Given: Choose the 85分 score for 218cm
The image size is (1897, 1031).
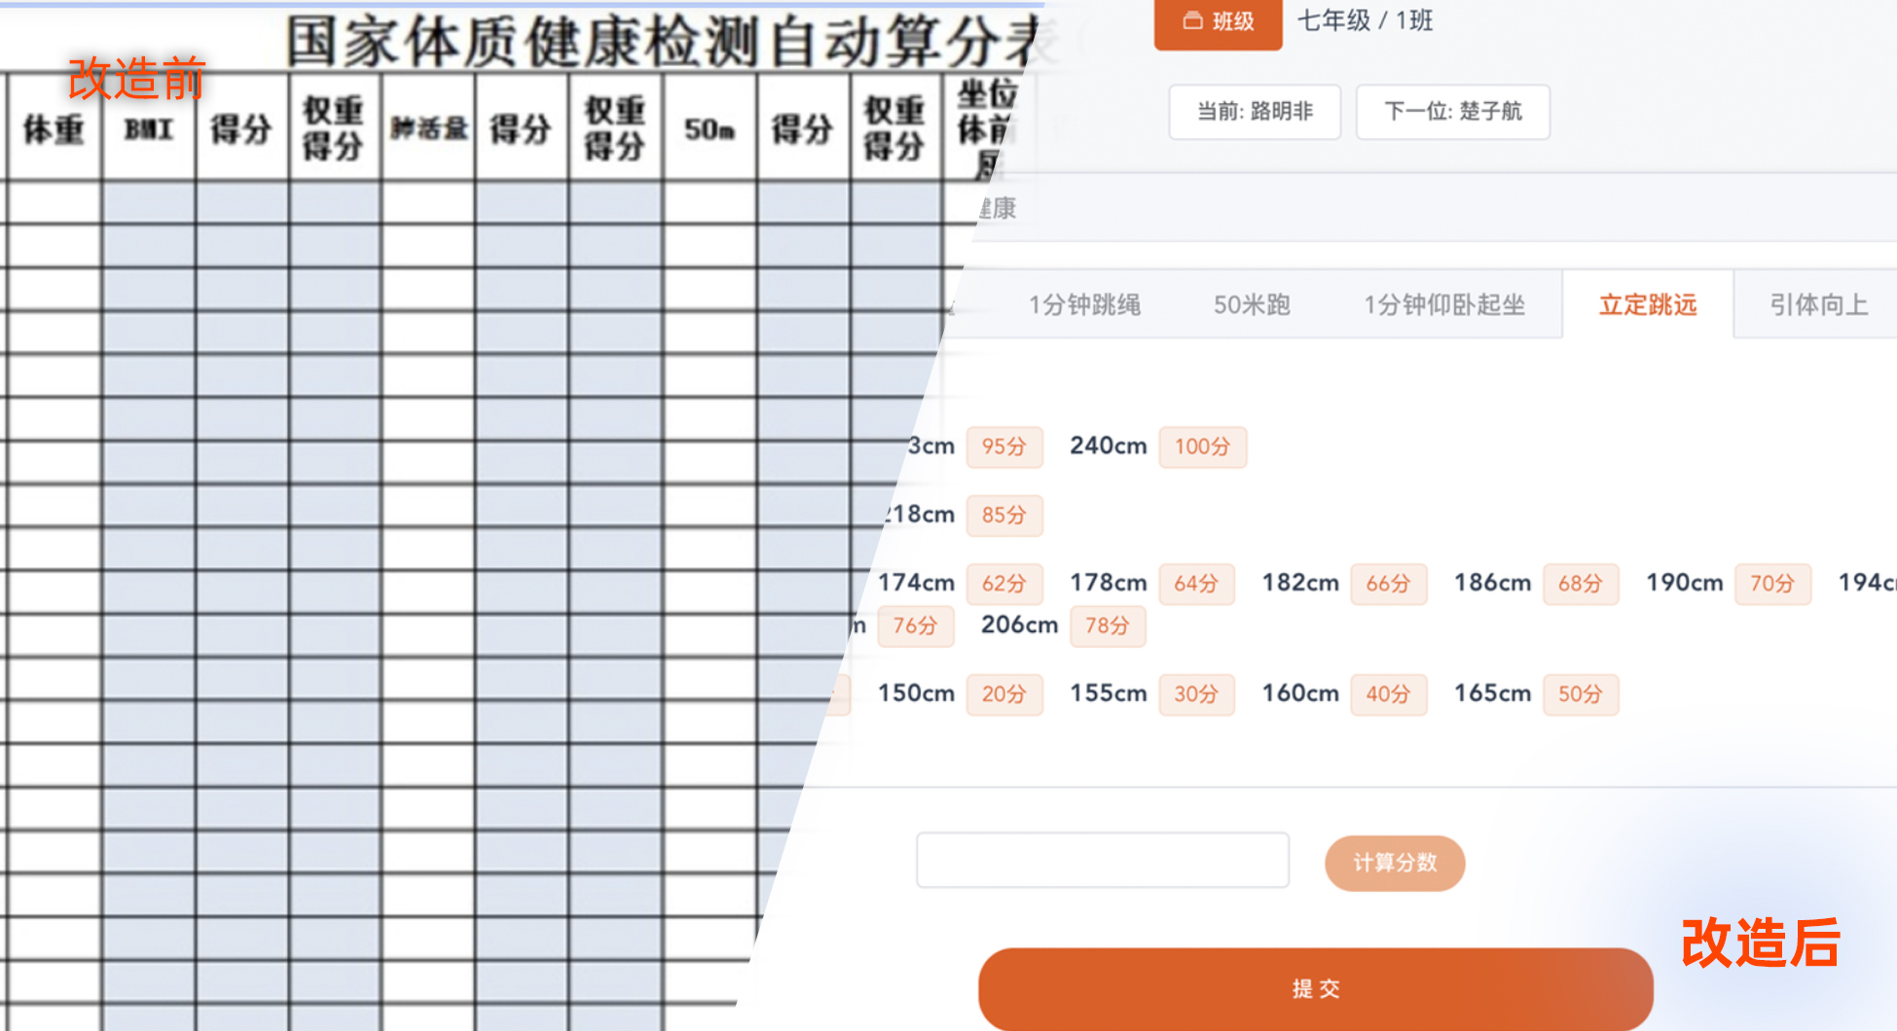Looking at the screenshot, I should pyautogui.click(x=1004, y=515).
